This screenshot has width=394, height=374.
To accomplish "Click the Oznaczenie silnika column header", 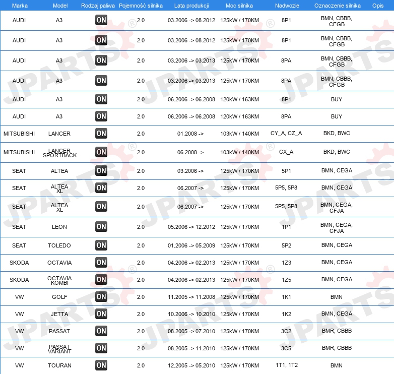I will 338,6.
